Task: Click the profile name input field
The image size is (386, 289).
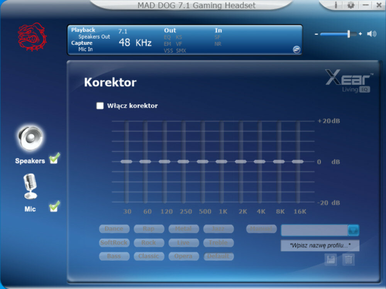Action: click(x=320, y=245)
